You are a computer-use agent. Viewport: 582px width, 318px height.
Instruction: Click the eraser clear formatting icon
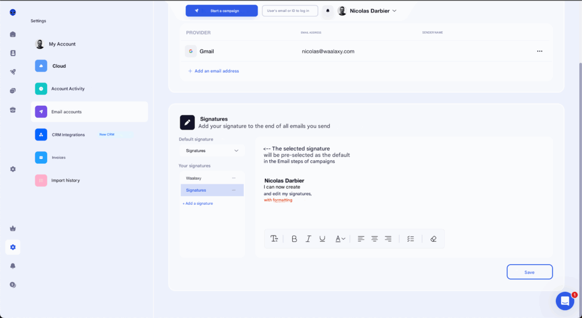[x=433, y=239]
